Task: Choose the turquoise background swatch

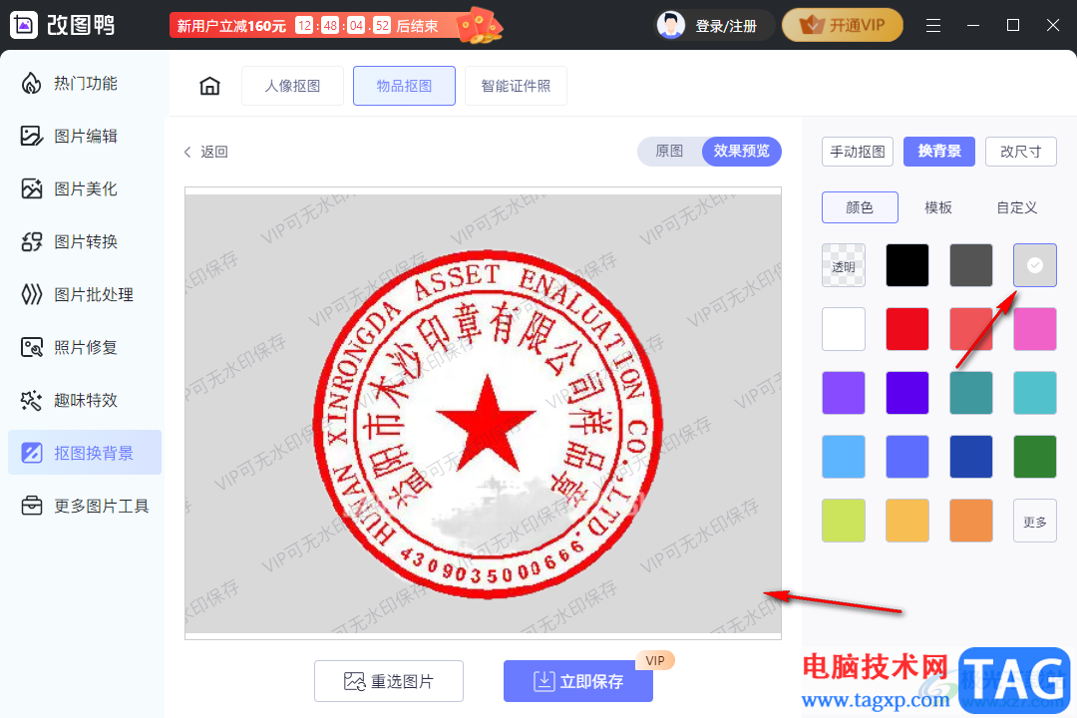Action: (x=1035, y=393)
